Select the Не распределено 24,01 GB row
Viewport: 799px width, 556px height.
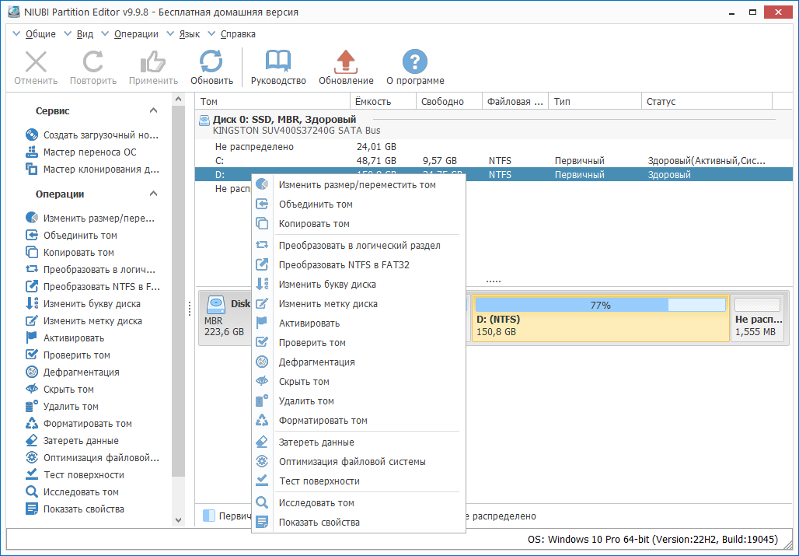pyautogui.click(x=494, y=147)
